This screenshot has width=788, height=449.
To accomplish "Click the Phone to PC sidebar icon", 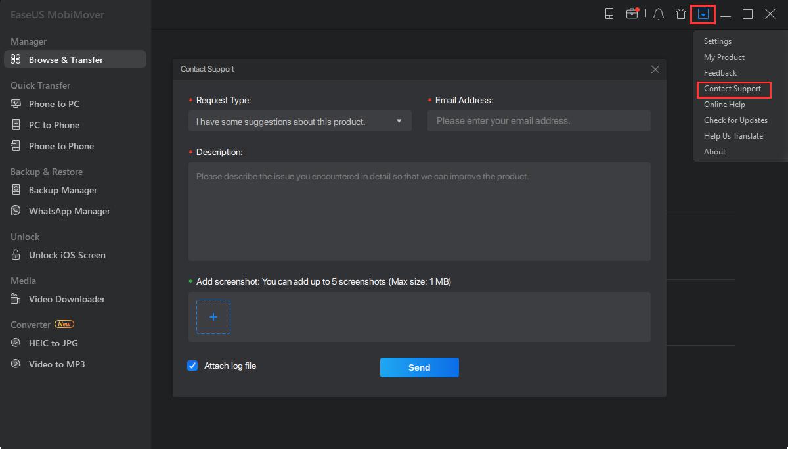I will click(x=16, y=104).
